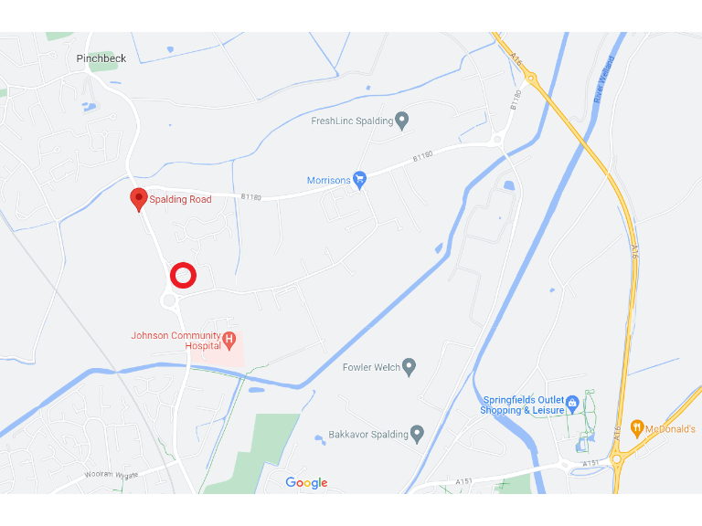Click the Google logo on the map

click(307, 482)
